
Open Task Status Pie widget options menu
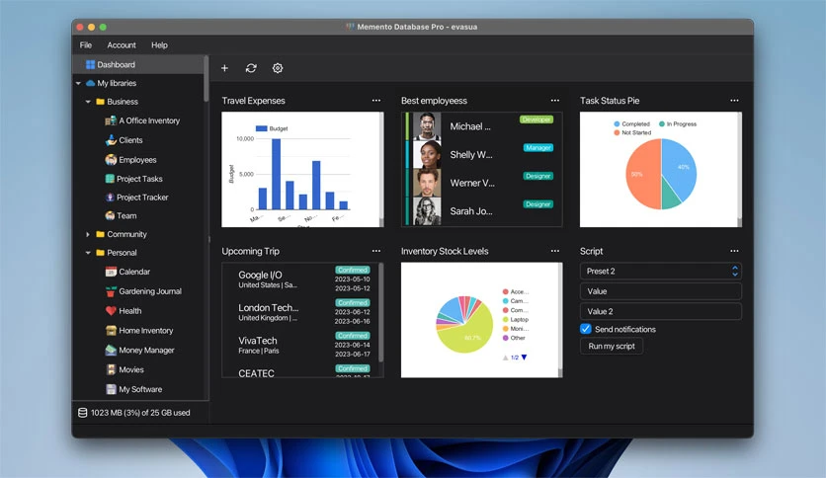[734, 101]
